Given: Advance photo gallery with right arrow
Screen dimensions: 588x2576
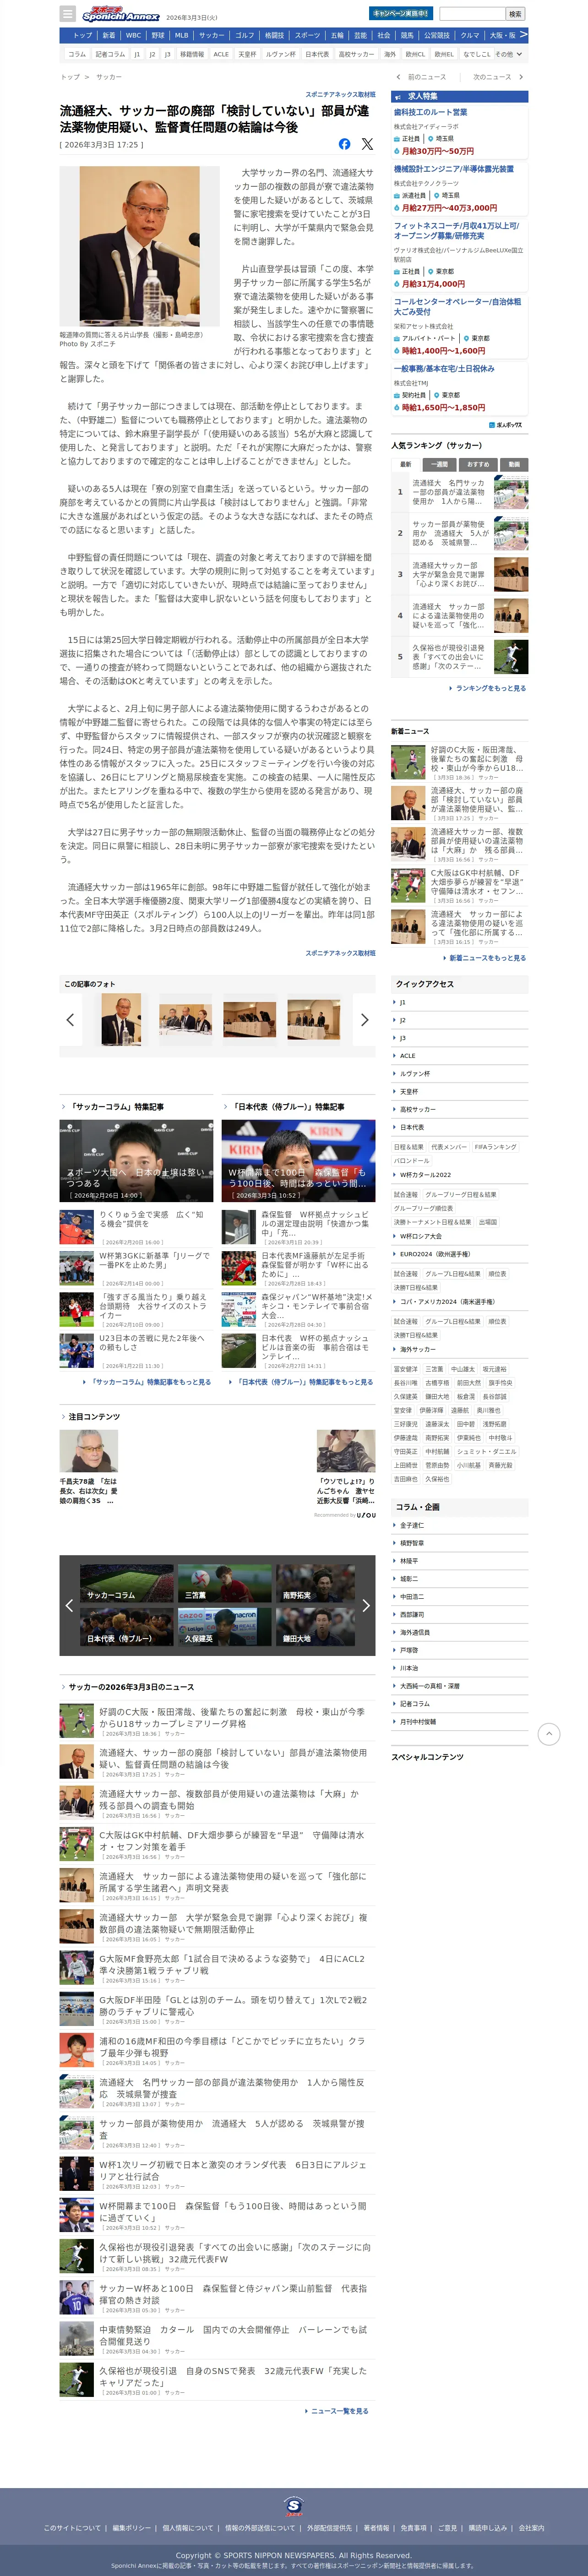Looking at the screenshot, I should (x=364, y=1020).
